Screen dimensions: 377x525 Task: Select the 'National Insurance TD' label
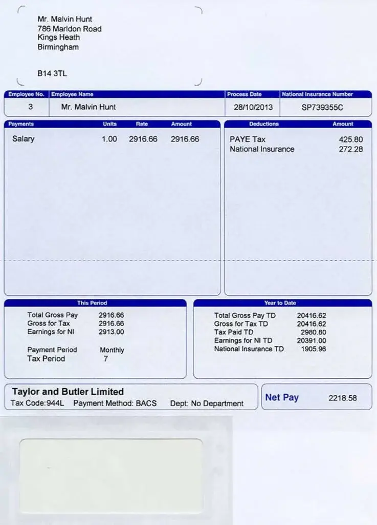249,349
